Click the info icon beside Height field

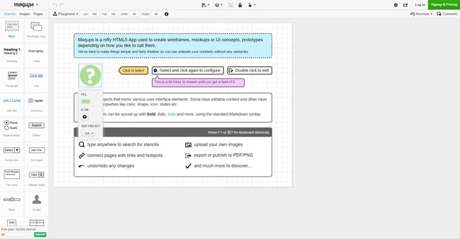[166, 14]
